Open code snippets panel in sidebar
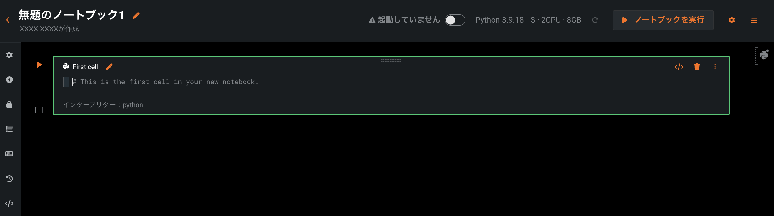774x216 pixels. 9,203
